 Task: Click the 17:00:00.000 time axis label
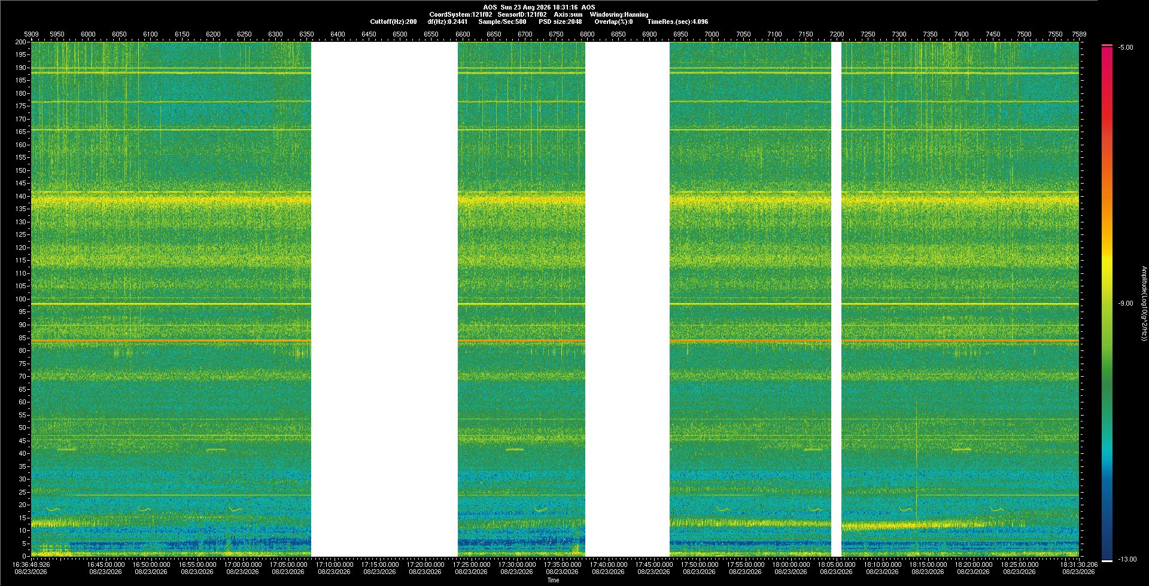pyautogui.click(x=243, y=564)
